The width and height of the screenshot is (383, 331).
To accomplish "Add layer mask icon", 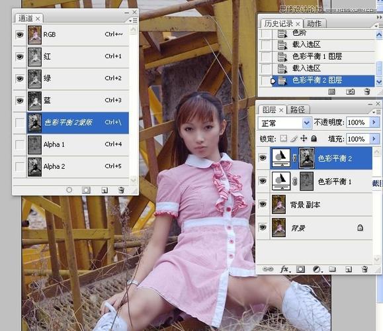I will coord(300,269).
